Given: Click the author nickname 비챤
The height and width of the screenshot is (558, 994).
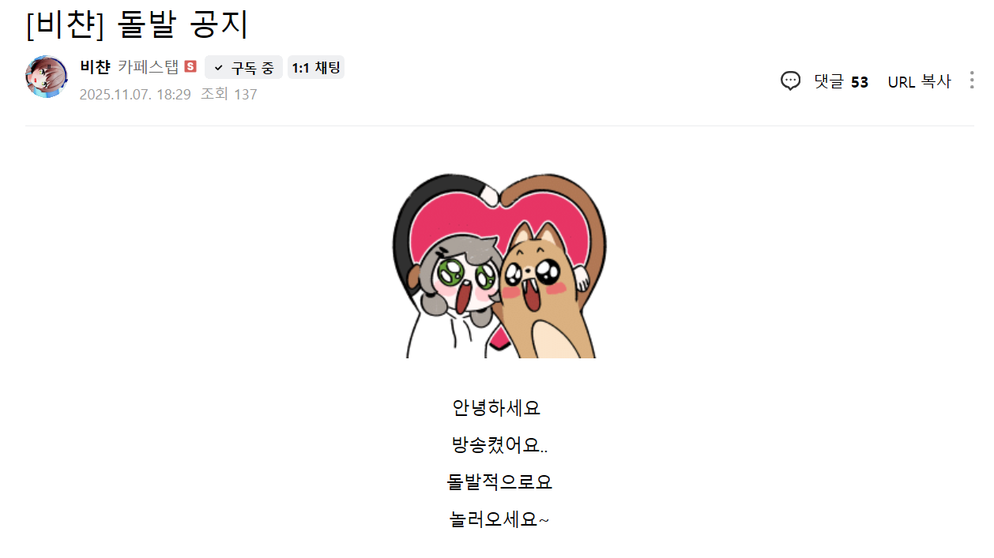Looking at the screenshot, I should pyautogui.click(x=95, y=67).
